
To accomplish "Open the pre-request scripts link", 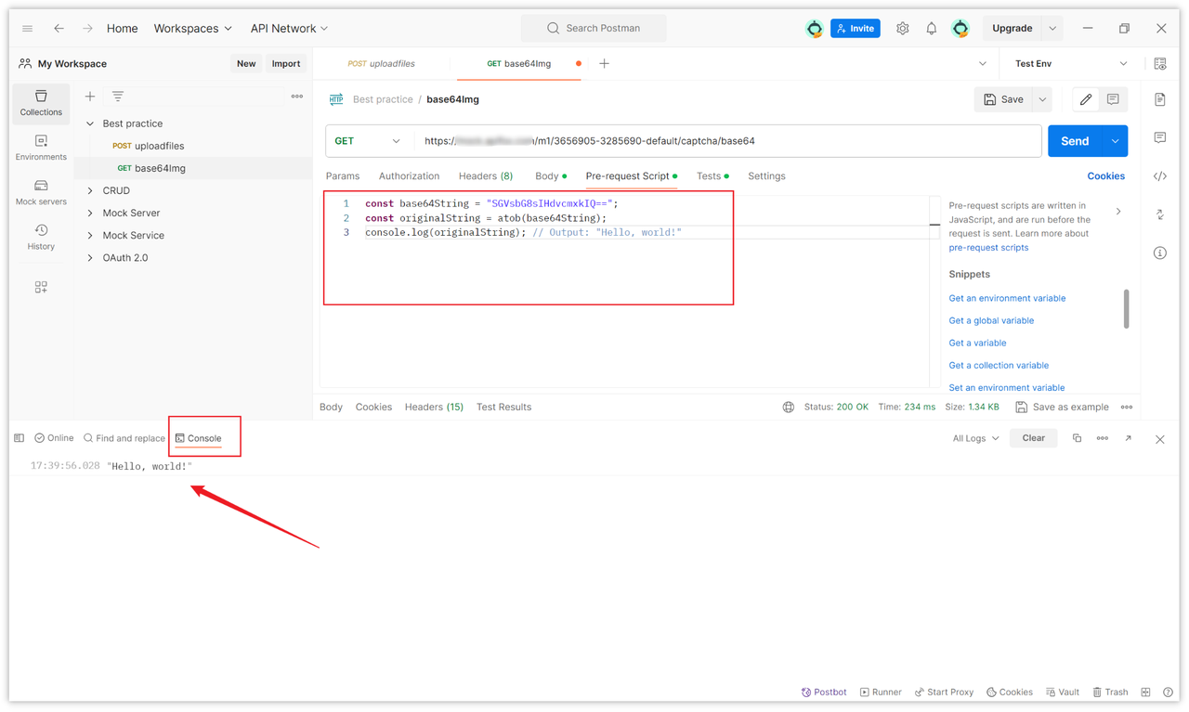I will [x=988, y=248].
